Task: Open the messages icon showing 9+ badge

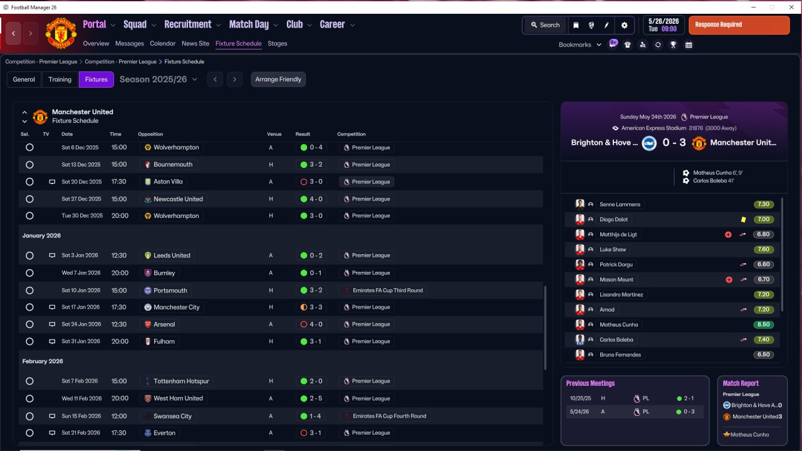Action: pos(613,44)
